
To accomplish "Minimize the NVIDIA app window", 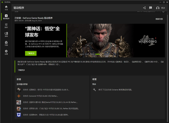I will [x=160, y=2].
